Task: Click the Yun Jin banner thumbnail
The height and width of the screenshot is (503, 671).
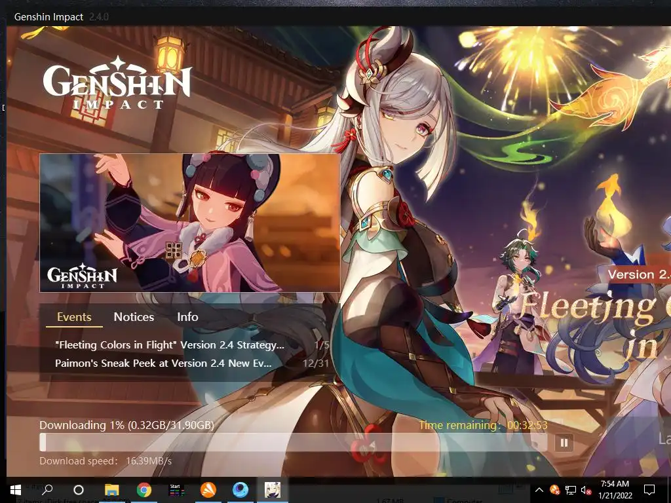Action: [x=190, y=223]
